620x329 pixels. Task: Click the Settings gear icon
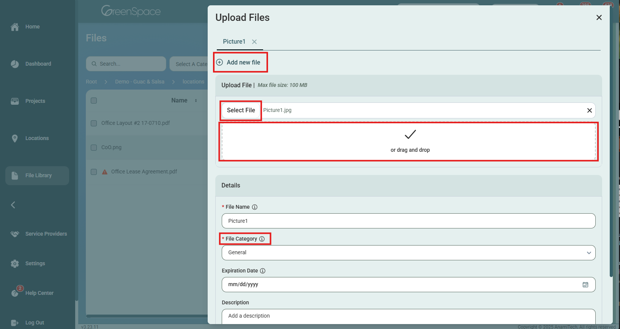pyautogui.click(x=15, y=264)
